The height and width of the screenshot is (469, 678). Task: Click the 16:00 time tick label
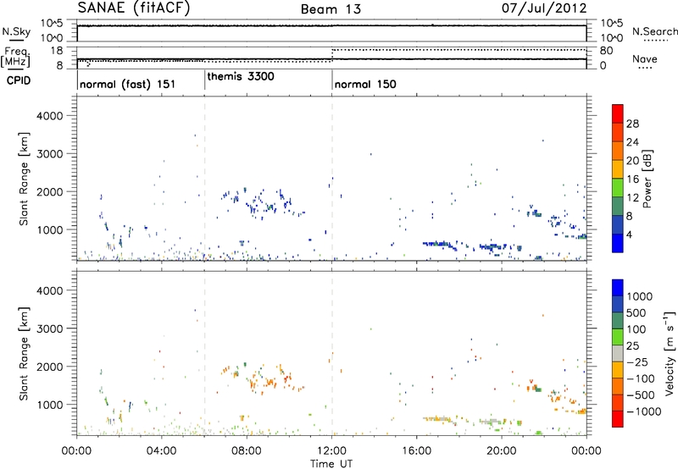417,451
